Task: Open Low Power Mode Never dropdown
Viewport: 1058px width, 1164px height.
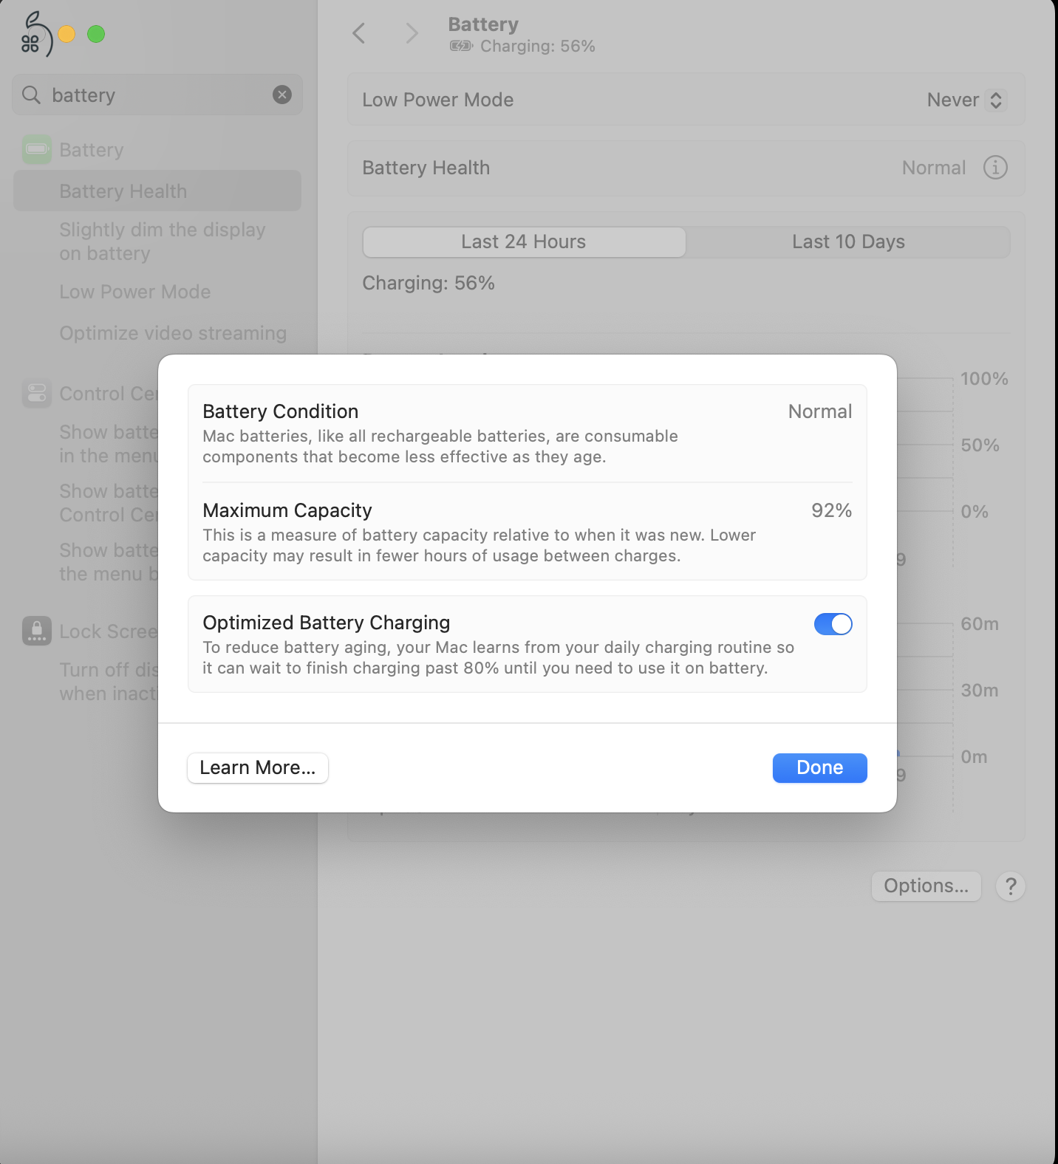Action: 966,100
